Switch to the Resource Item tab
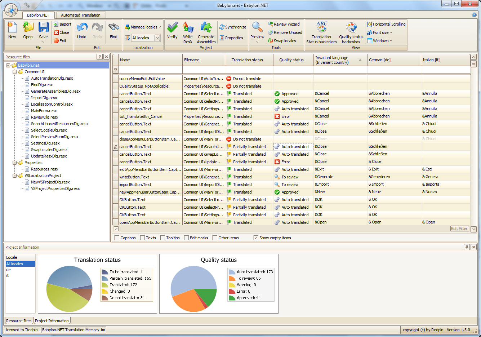481x337 pixels. pyautogui.click(x=19, y=321)
